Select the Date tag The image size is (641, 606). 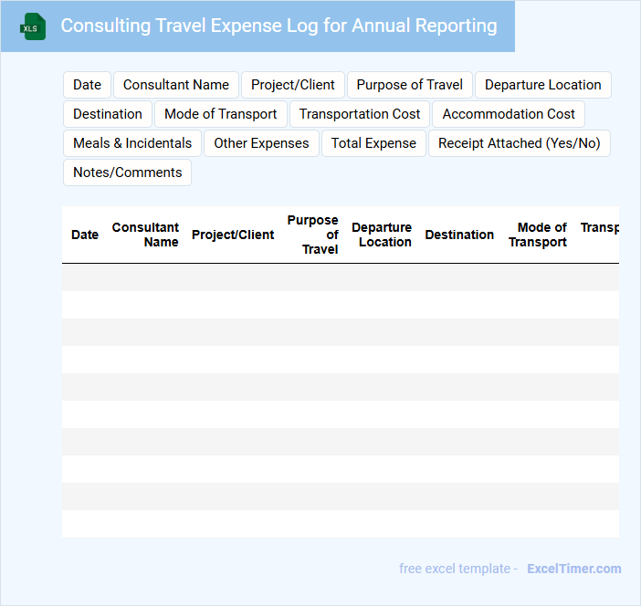coord(87,85)
